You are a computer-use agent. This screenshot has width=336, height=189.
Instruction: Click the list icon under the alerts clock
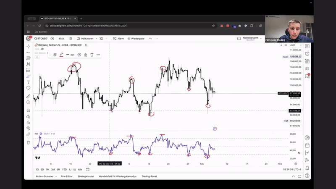click(307, 61)
